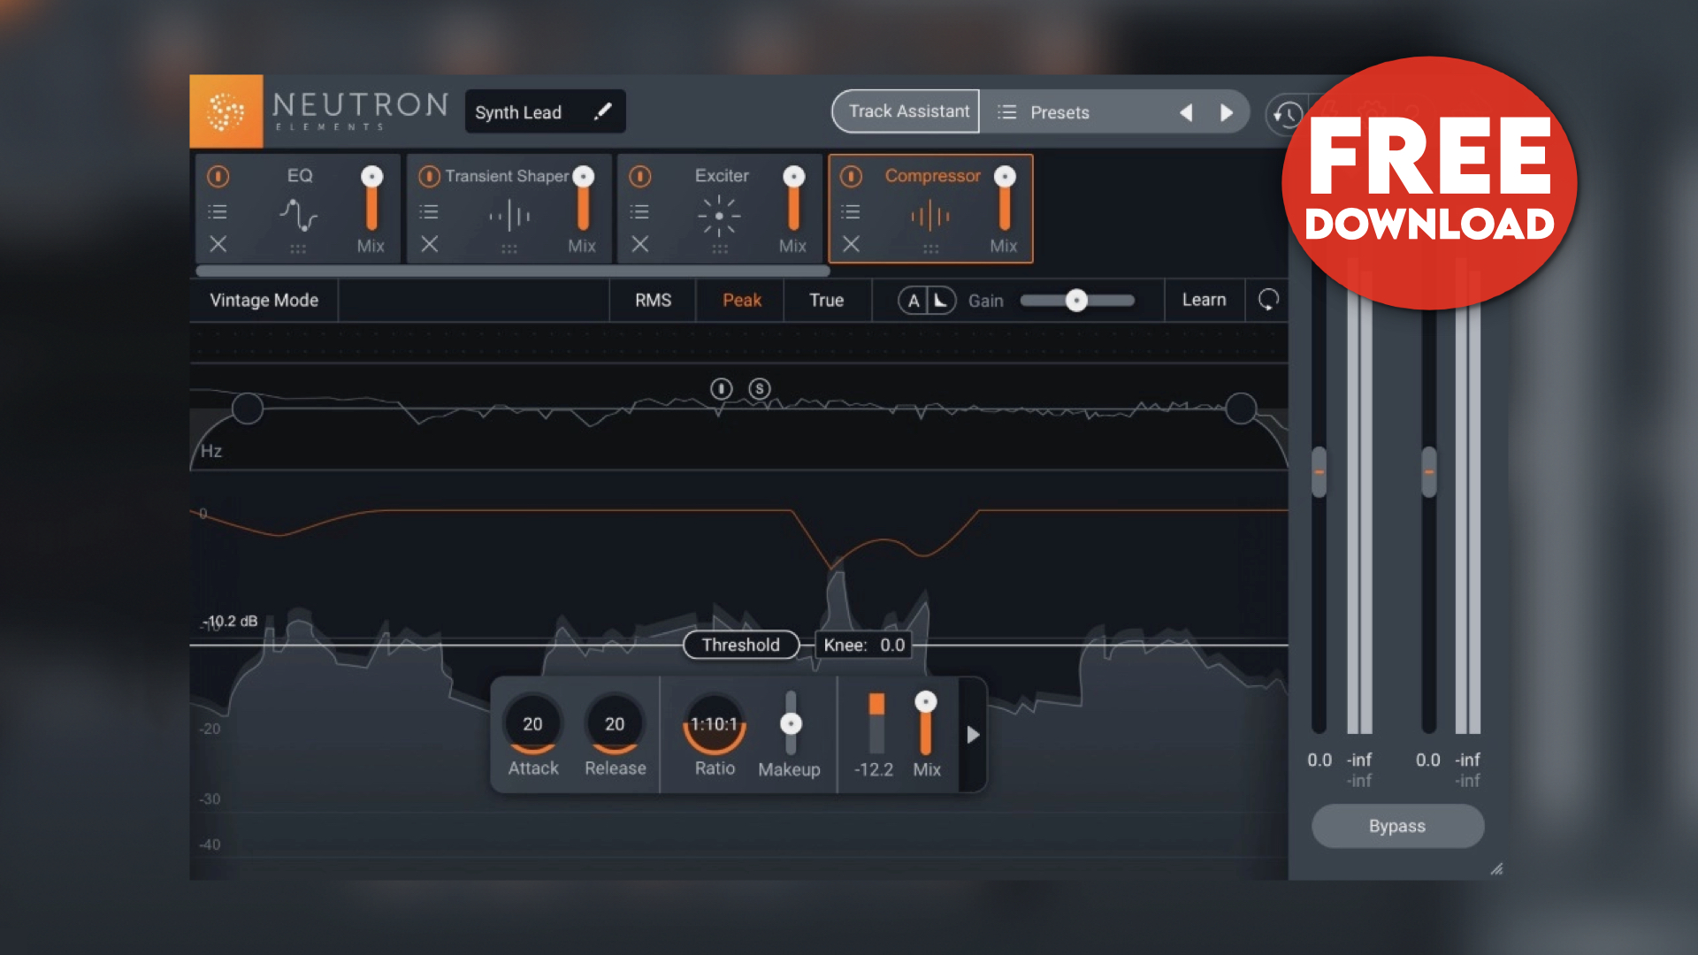This screenshot has width=1698, height=955.
Task: Drag the Gain slider
Action: coord(1075,300)
